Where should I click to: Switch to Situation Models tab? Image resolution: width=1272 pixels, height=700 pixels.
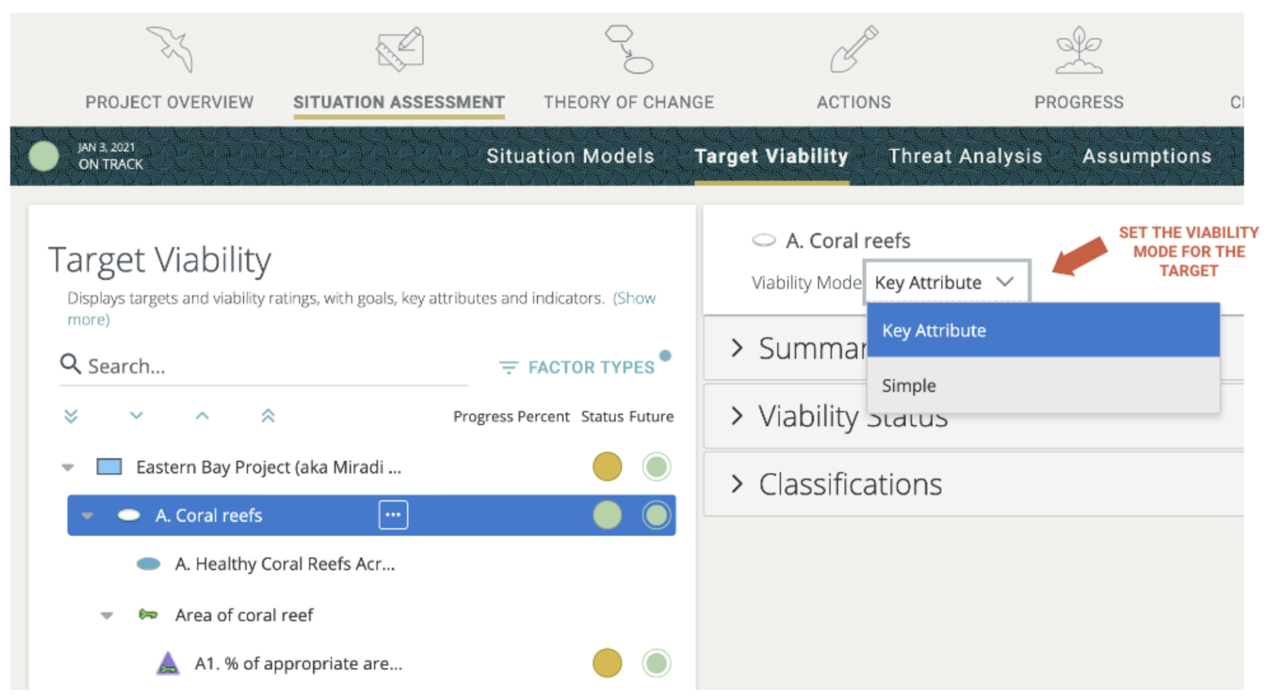point(570,156)
